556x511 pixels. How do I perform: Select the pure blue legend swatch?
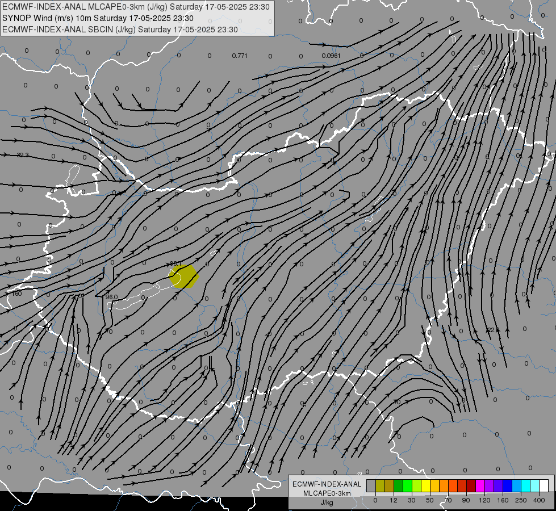click(x=507, y=486)
